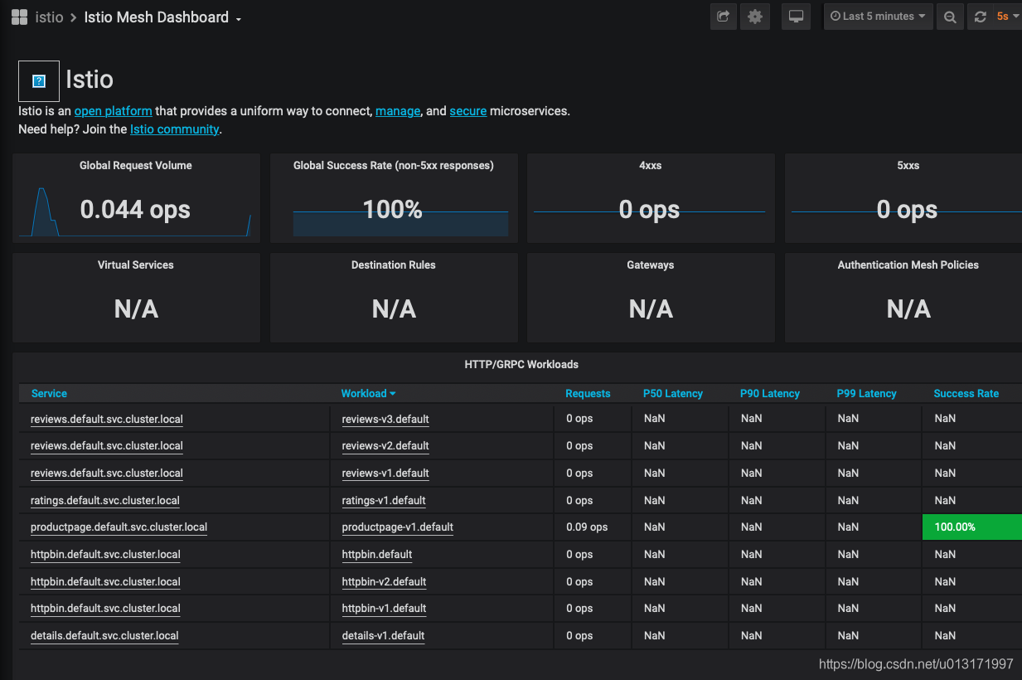This screenshot has width=1022, height=680.
Task: Go to the istio folder breadcrumb
Action: point(49,17)
